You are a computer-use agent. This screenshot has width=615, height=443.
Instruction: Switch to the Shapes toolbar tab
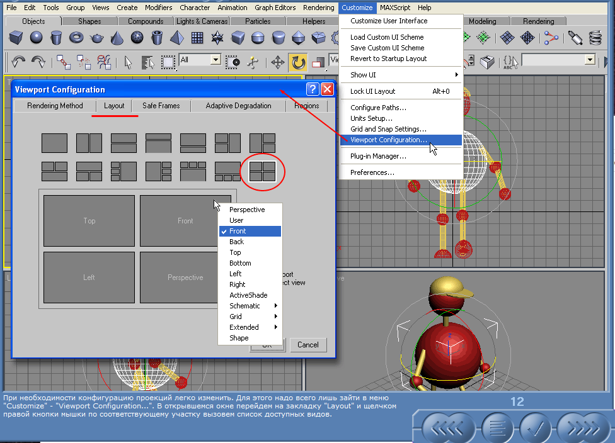point(89,21)
